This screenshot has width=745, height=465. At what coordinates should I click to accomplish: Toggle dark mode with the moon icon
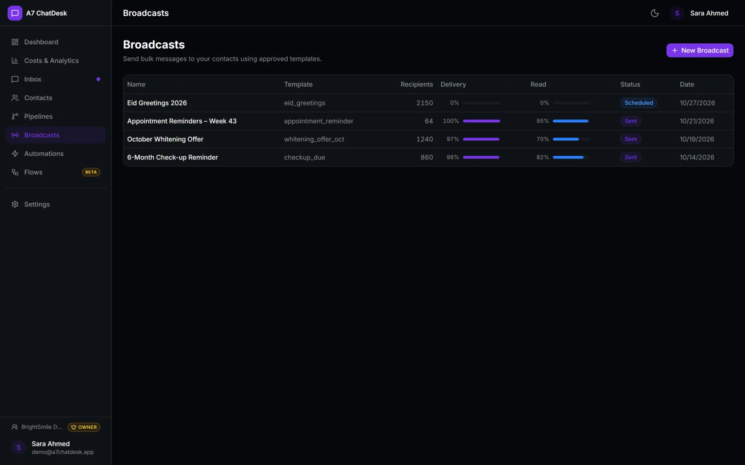(655, 13)
